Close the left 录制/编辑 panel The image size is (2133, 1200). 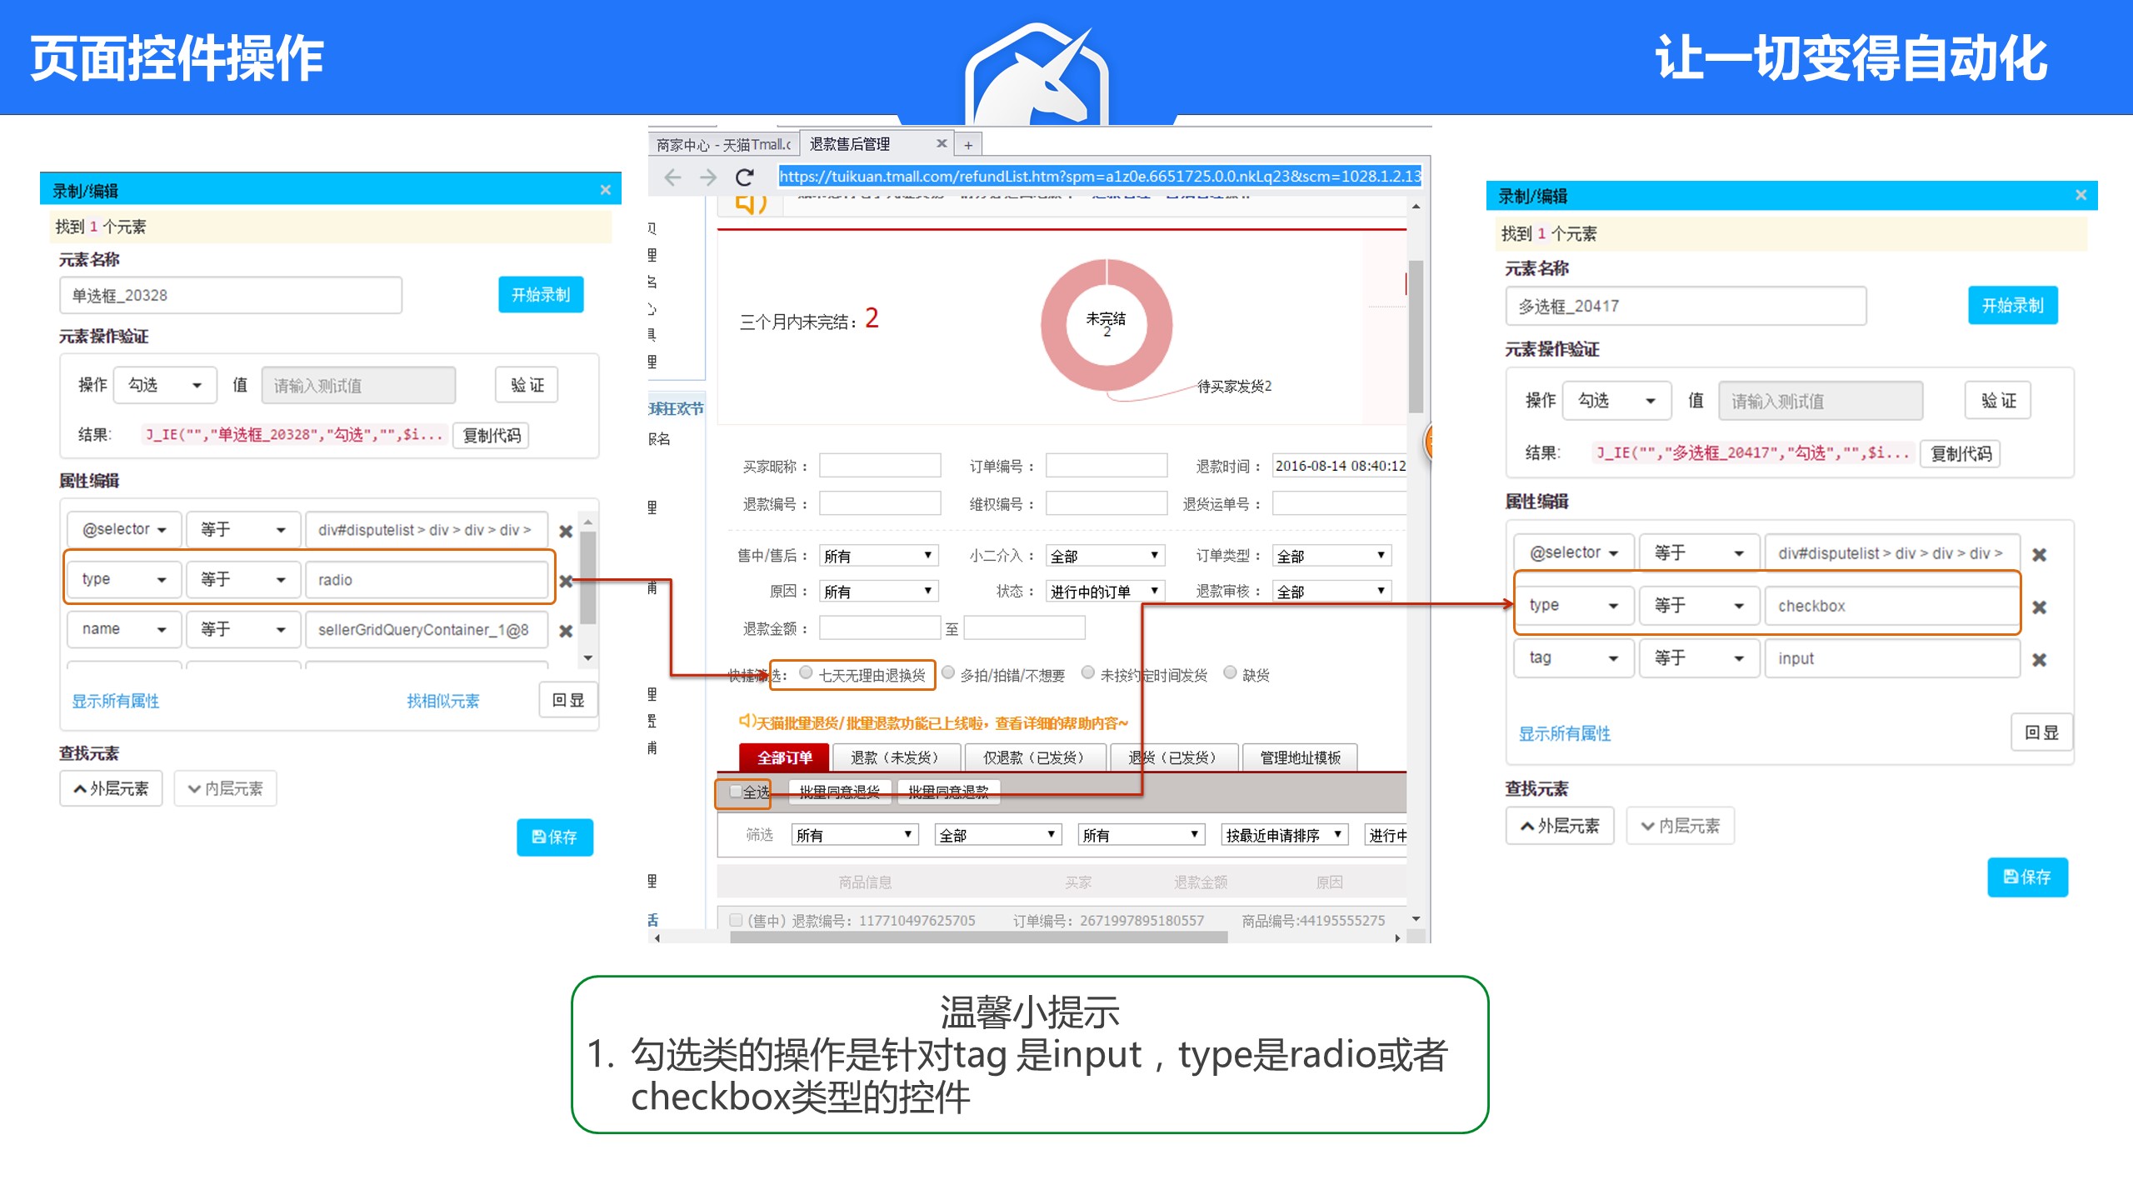605,190
